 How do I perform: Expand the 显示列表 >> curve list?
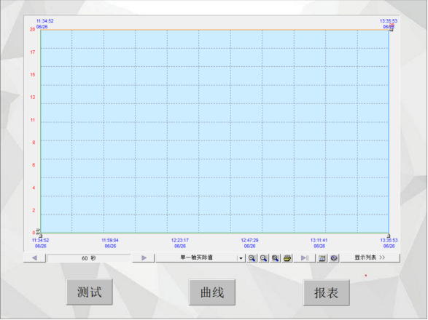pyautogui.click(x=370, y=257)
